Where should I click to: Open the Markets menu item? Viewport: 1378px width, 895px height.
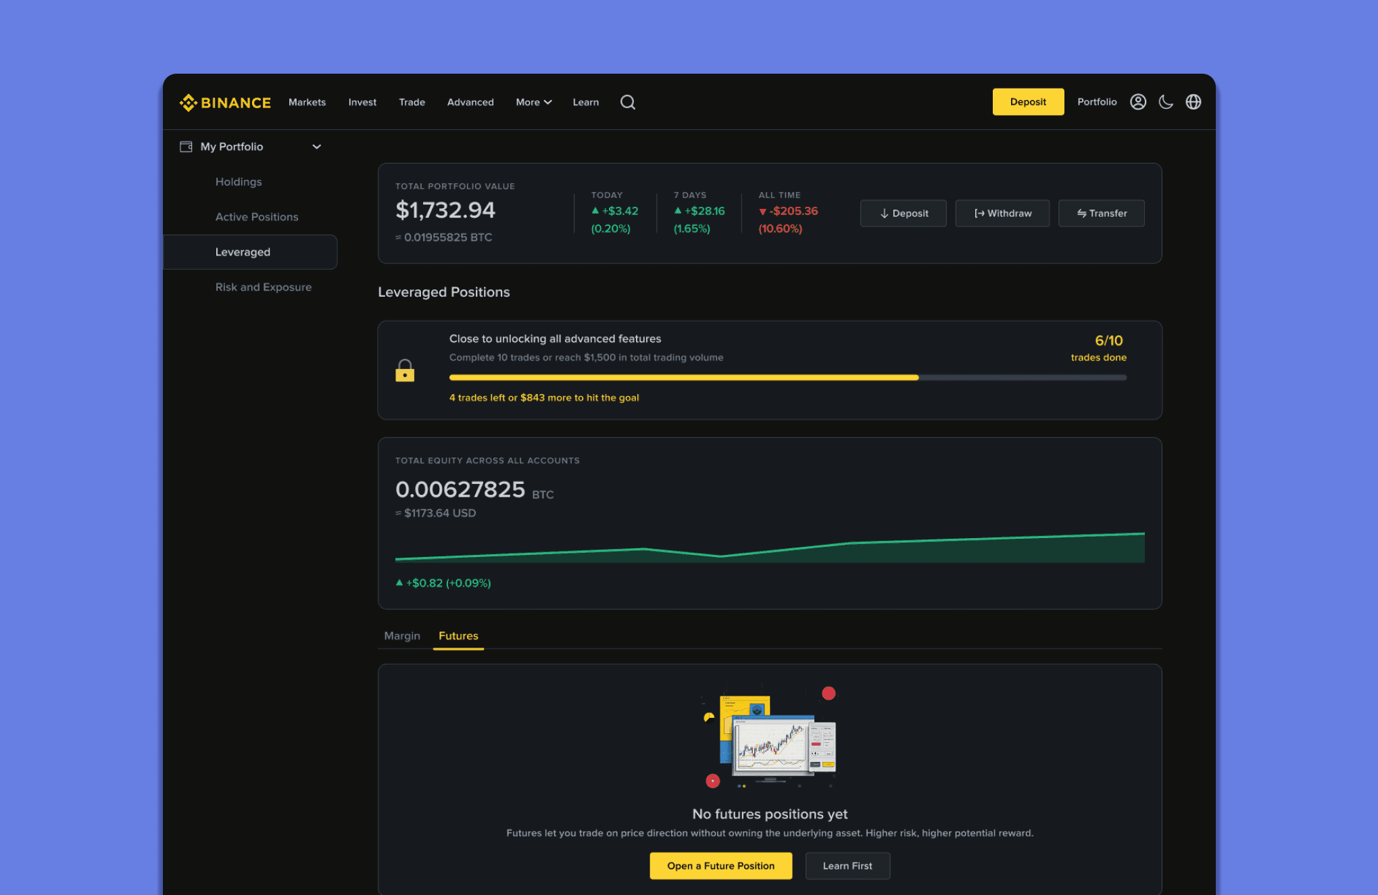(x=307, y=102)
